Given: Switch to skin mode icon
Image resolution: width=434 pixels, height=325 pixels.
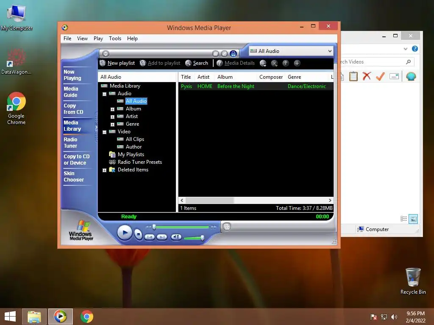Looking at the screenshot, I should [227, 227].
